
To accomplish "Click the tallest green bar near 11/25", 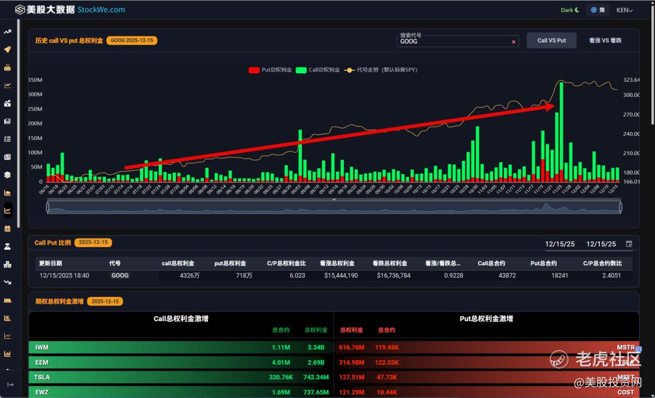I will (562, 126).
